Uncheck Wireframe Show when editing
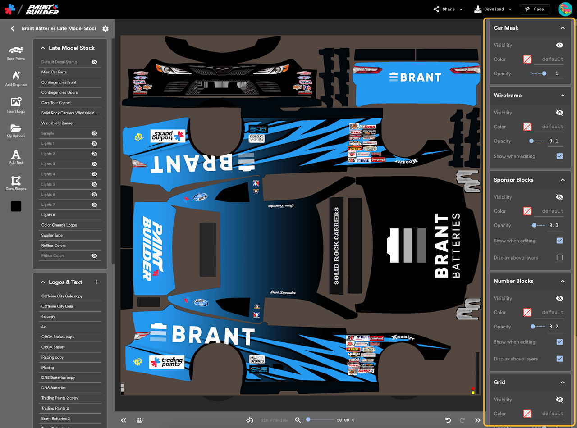This screenshot has width=577, height=428. click(559, 156)
